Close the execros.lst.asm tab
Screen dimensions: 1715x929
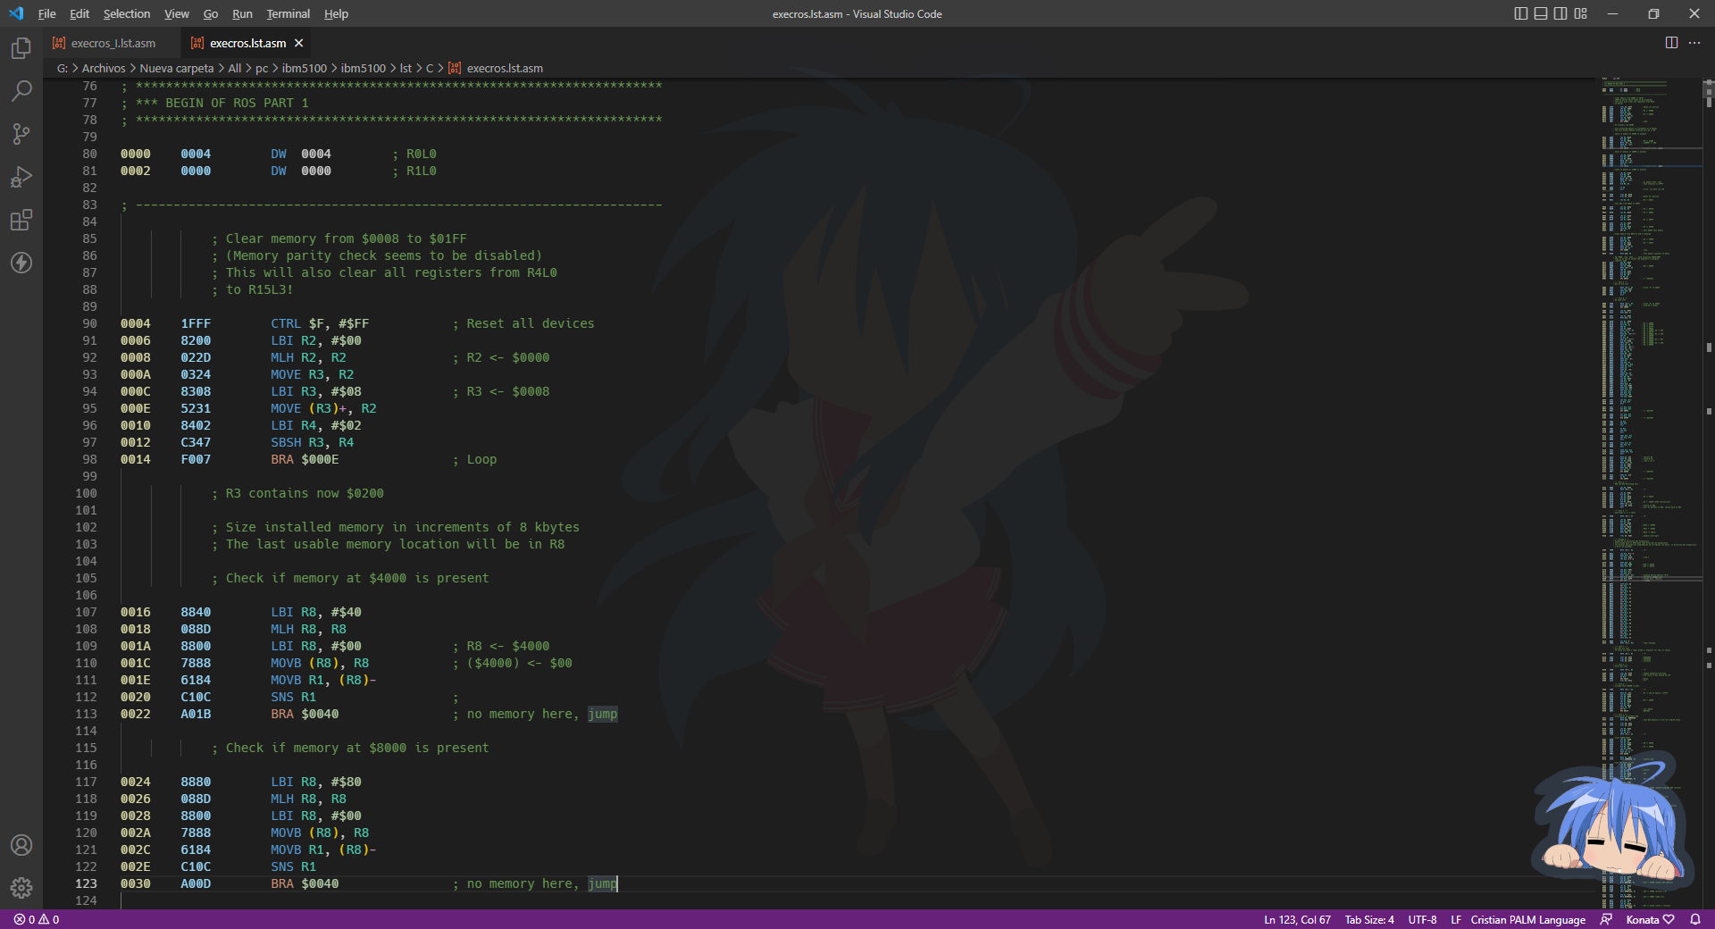click(298, 42)
